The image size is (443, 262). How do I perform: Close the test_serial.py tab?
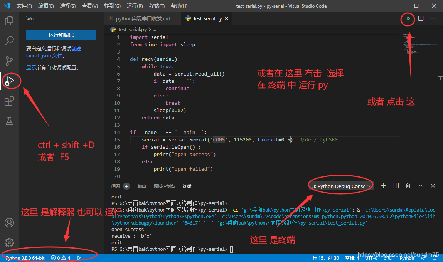227,18
